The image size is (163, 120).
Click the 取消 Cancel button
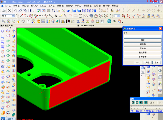coord(156,62)
